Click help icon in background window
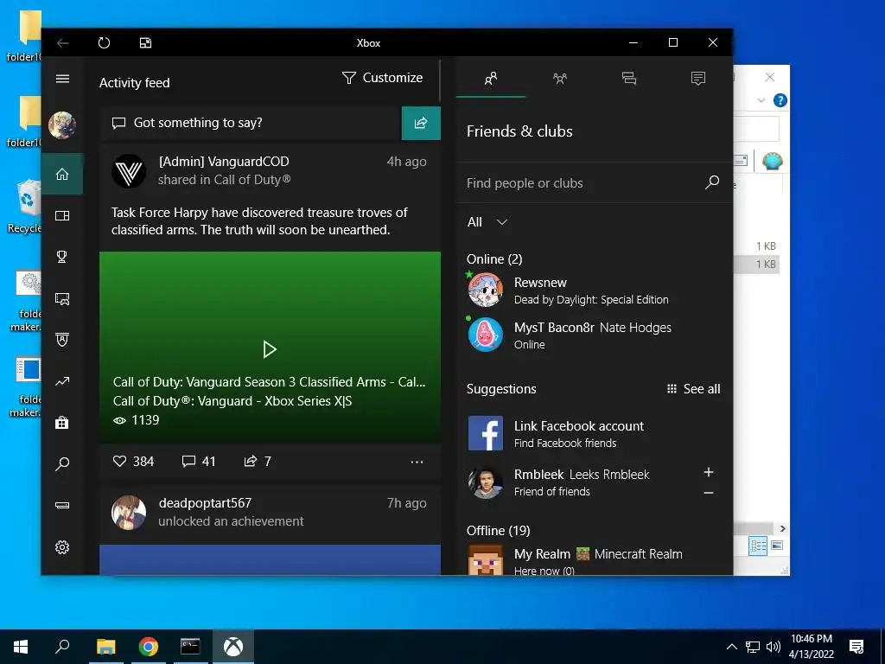The width and height of the screenshot is (885, 664). pos(780,100)
